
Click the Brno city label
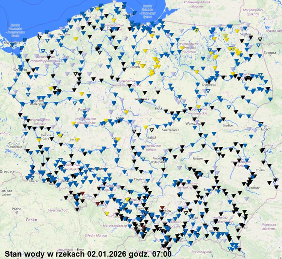tap(80, 249)
